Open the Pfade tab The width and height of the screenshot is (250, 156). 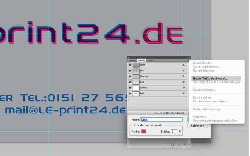point(150,60)
